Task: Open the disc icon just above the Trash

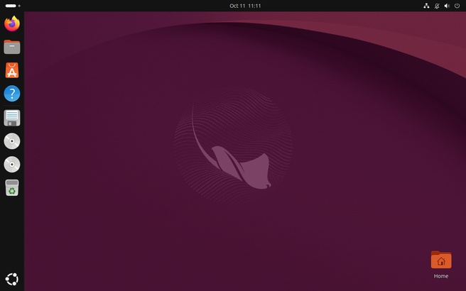Action: click(x=12, y=165)
